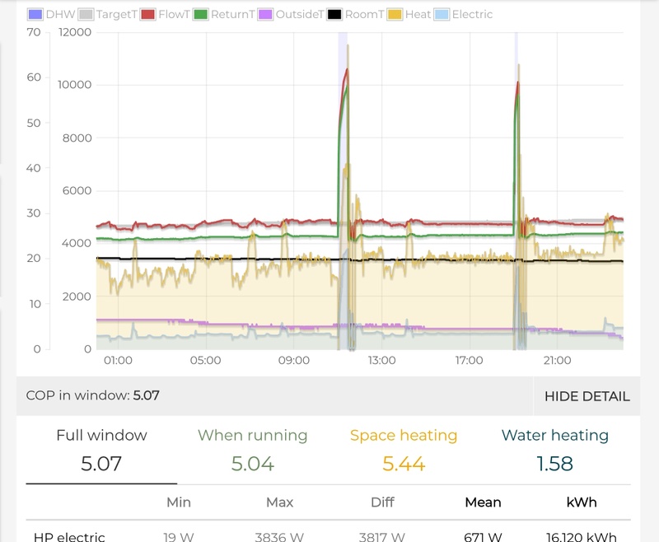Click the grey TargetT legend swatch
This screenshot has height=542, width=659.
tap(85, 13)
